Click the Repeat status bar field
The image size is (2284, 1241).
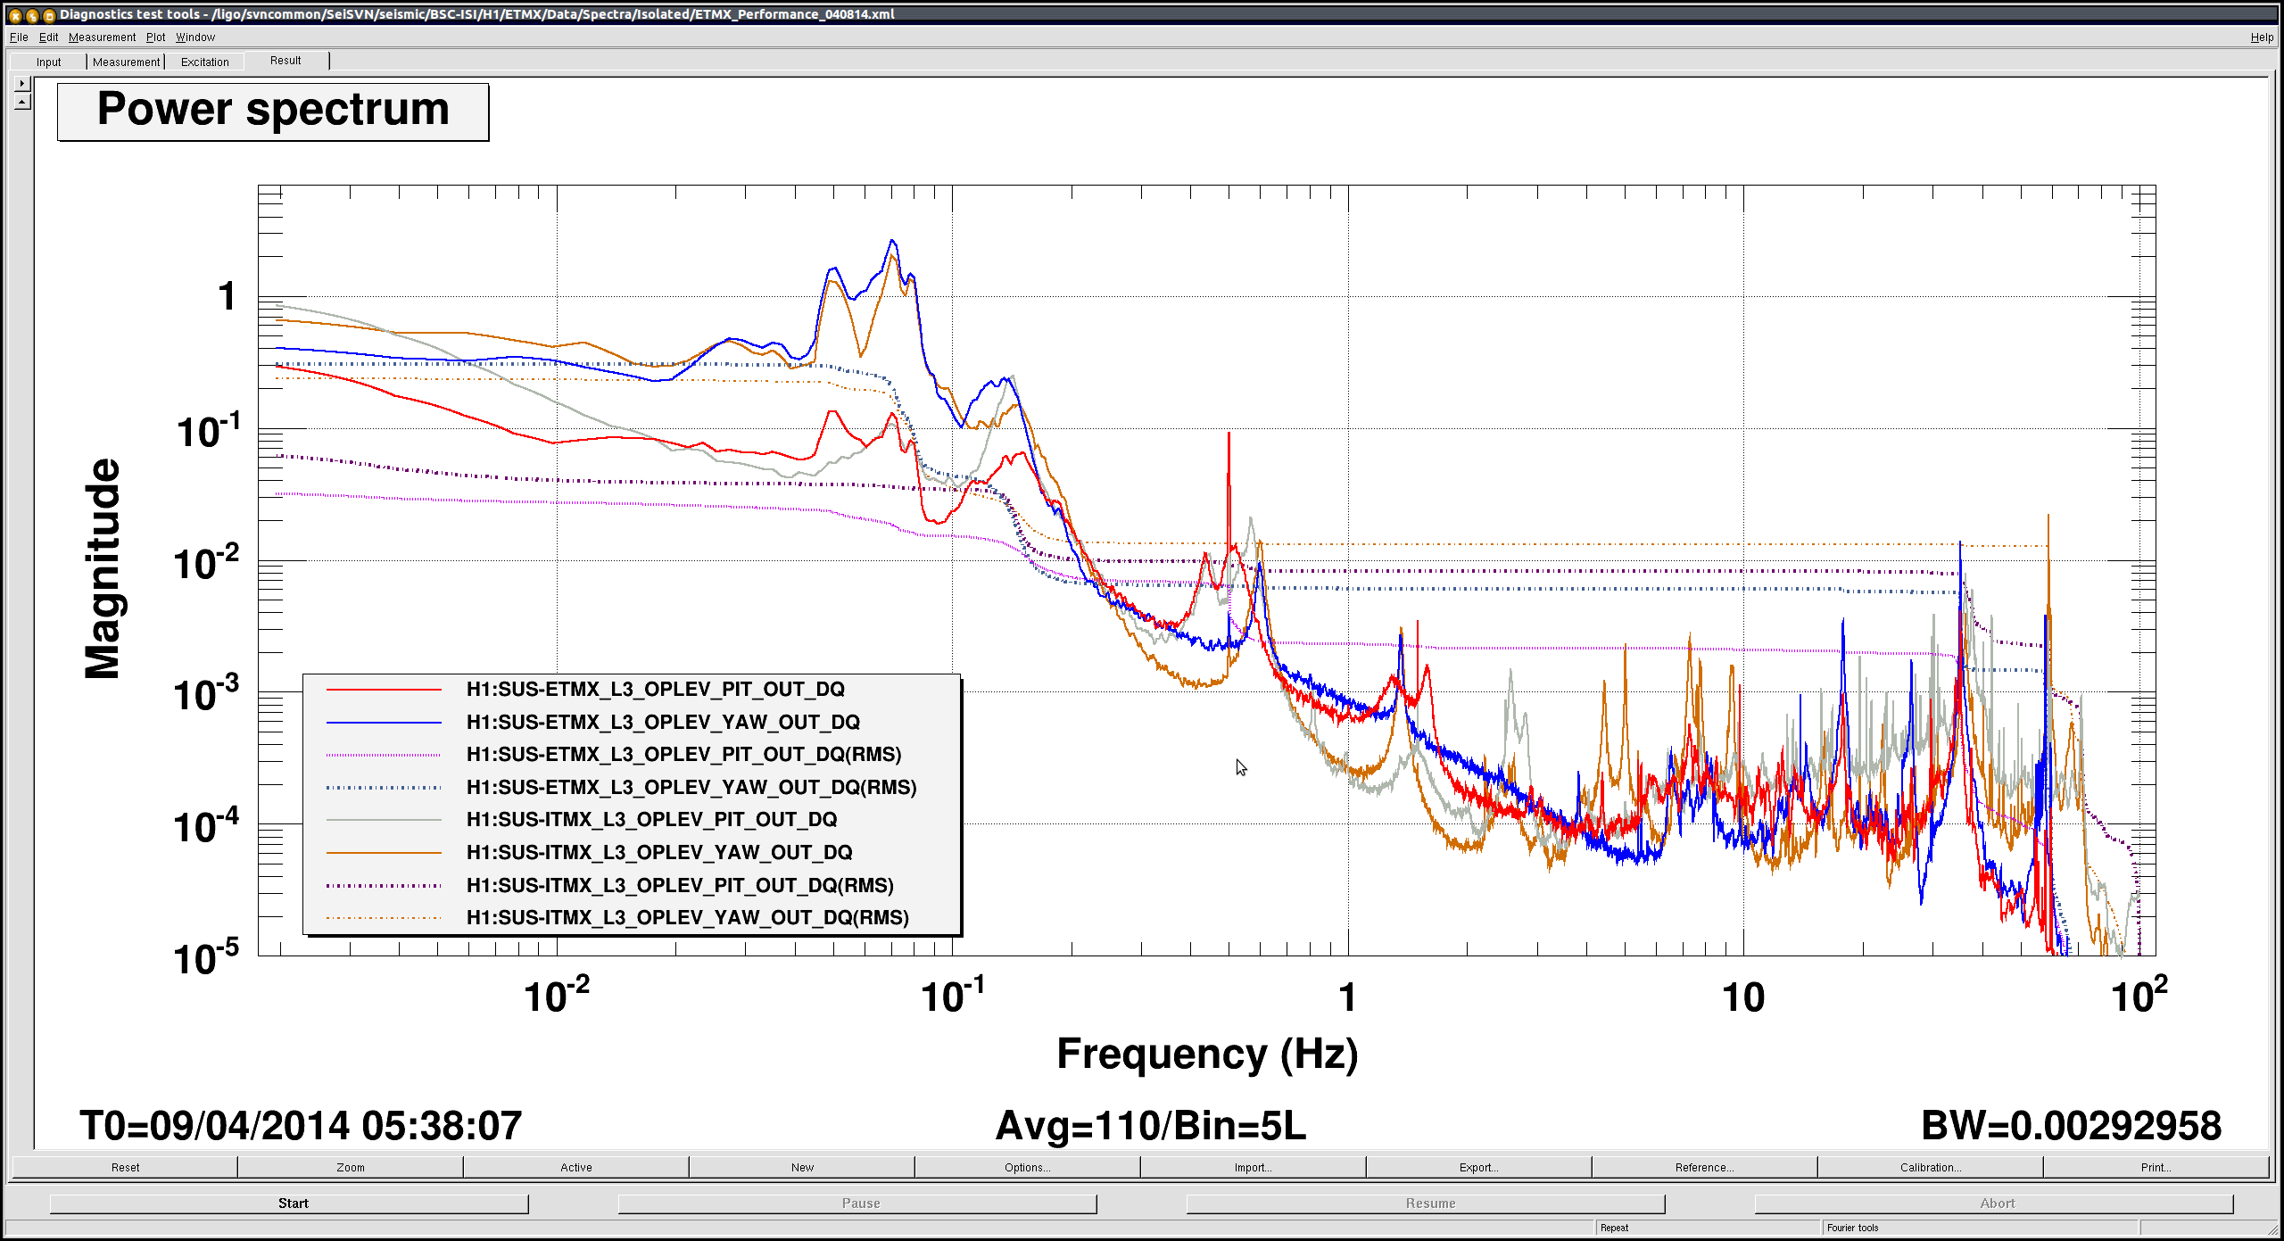pyautogui.click(x=1708, y=1229)
